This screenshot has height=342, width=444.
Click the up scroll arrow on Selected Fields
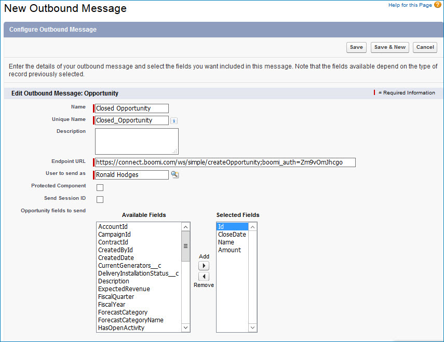pyautogui.click(x=252, y=227)
